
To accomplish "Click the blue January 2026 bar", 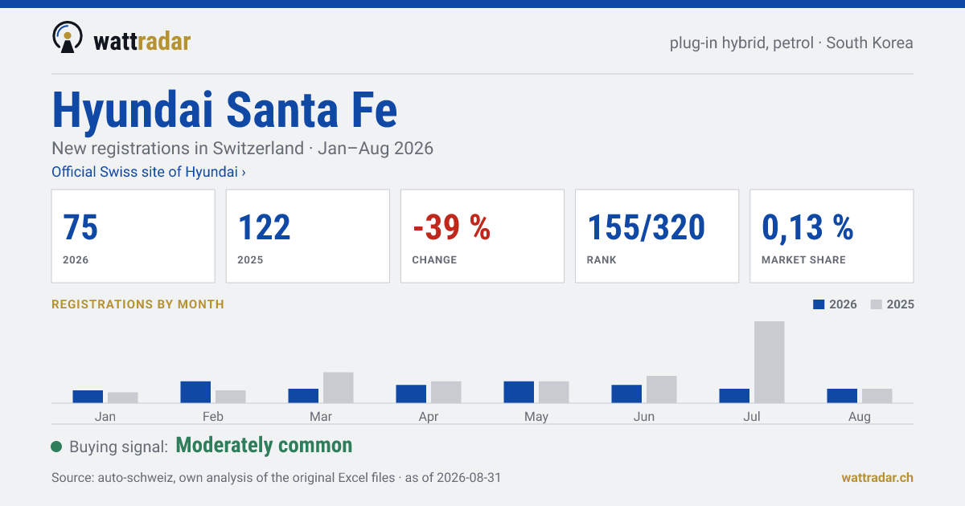I will coord(88,397).
